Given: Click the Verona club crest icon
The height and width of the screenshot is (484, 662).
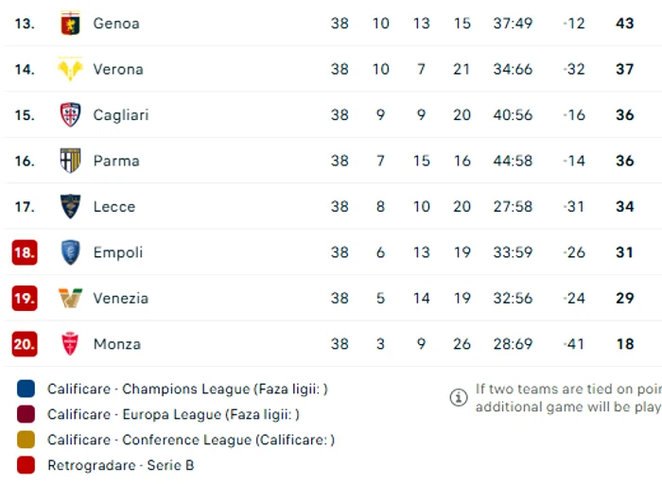Looking at the screenshot, I should pyautogui.click(x=70, y=69).
